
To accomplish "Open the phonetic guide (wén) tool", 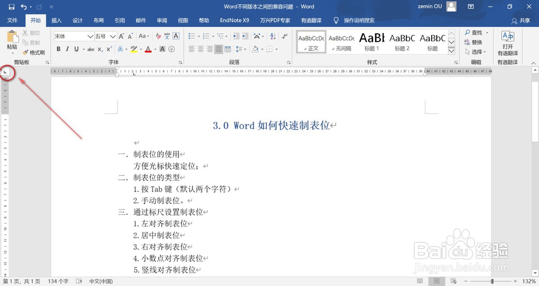I will point(167,36).
